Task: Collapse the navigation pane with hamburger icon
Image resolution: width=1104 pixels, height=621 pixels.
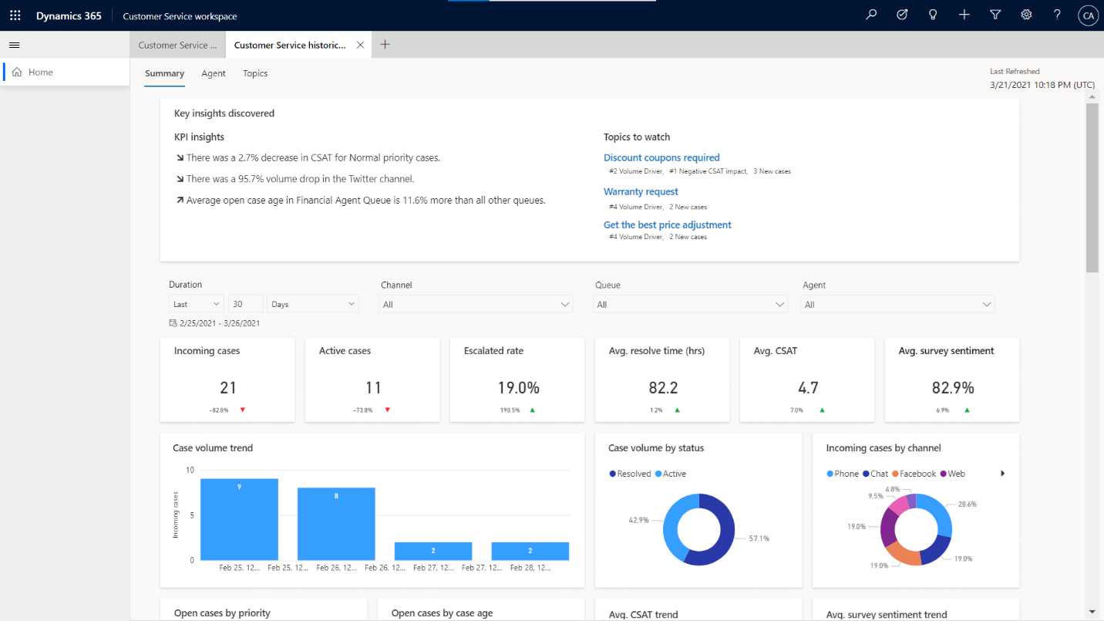Action: 14,44
